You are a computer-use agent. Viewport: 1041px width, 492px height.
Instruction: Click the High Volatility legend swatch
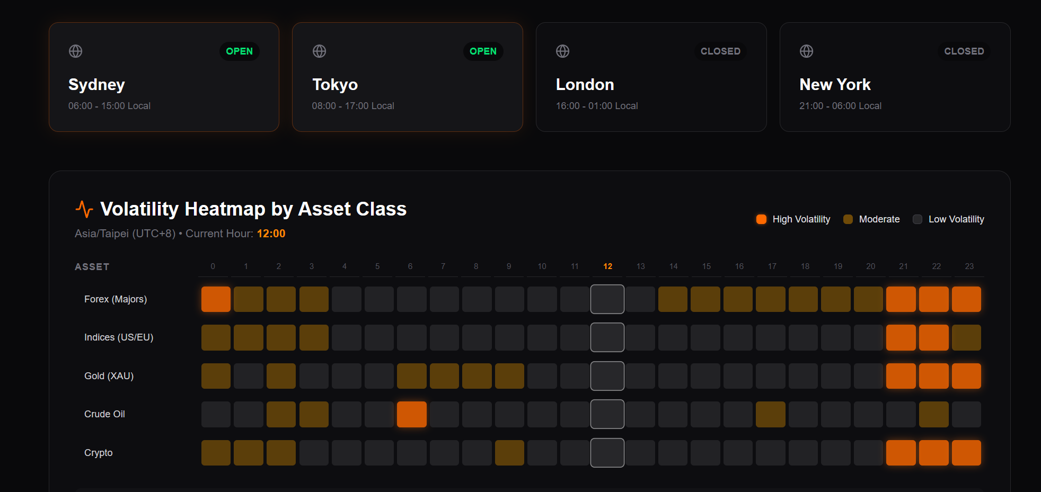tap(761, 219)
